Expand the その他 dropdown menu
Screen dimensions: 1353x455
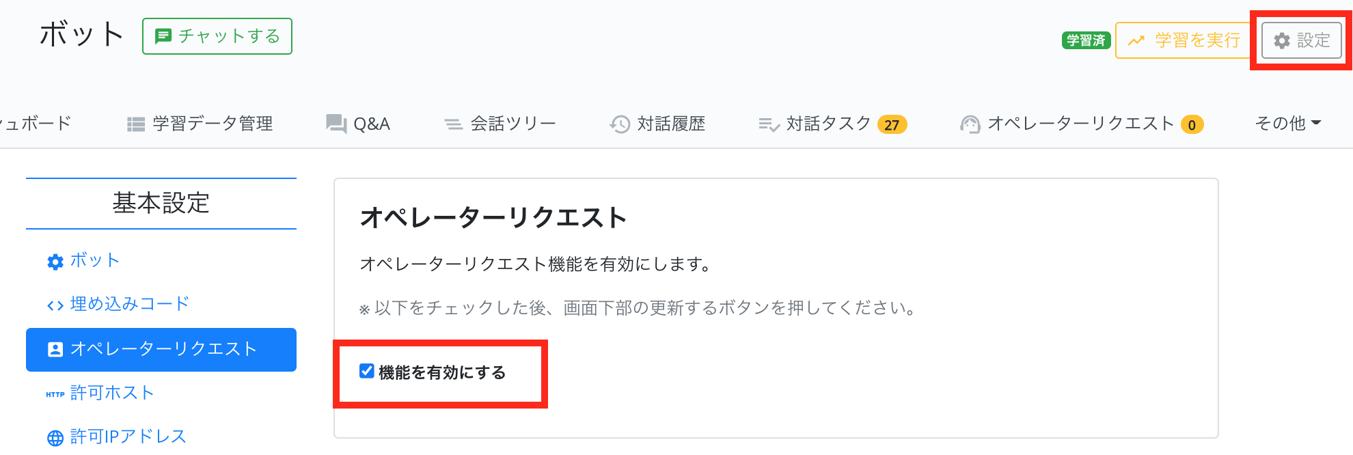[x=1287, y=124]
